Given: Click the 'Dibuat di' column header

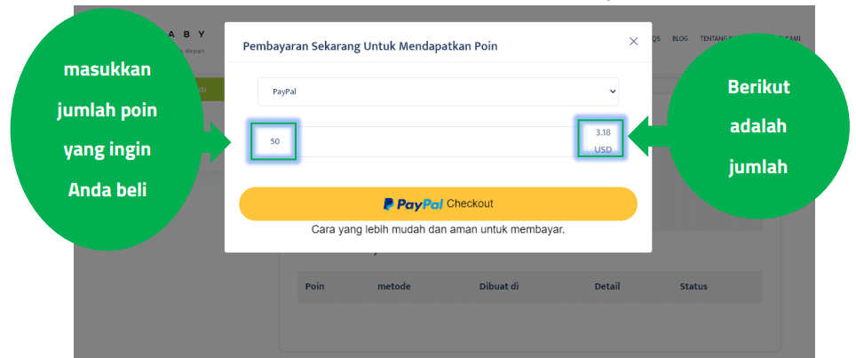Looking at the screenshot, I should (x=497, y=287).
